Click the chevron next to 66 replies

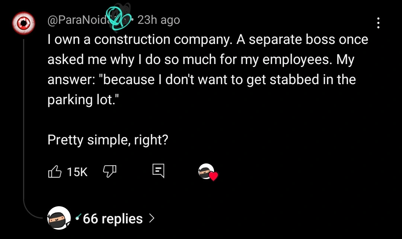pos(151,219)
